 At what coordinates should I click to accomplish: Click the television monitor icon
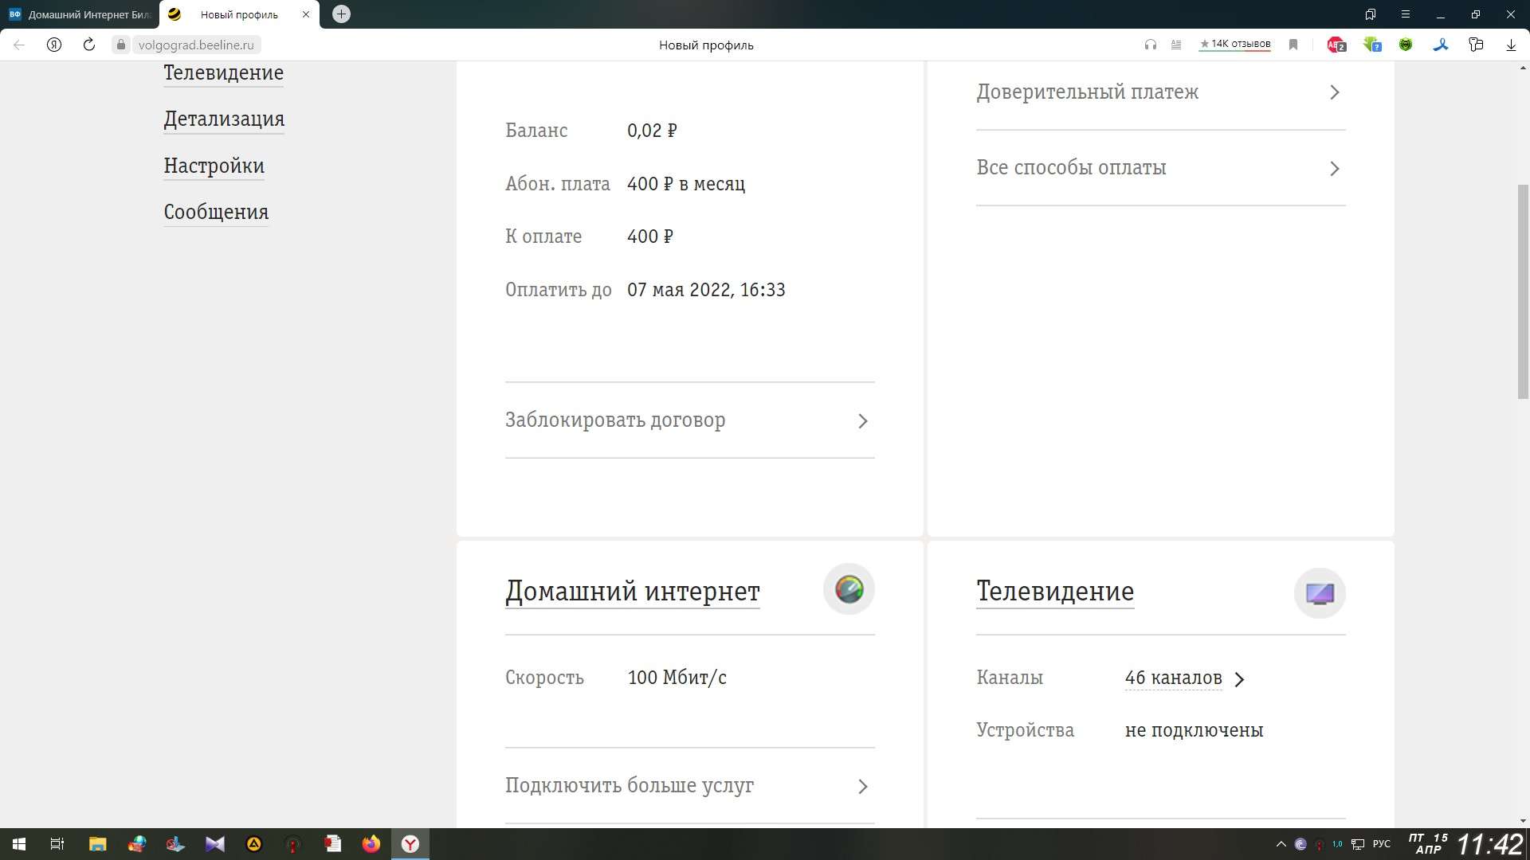(1320, 593)
